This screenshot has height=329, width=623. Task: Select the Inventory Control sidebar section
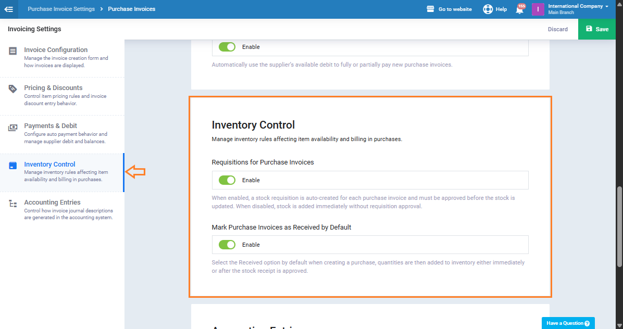(49, 164)
